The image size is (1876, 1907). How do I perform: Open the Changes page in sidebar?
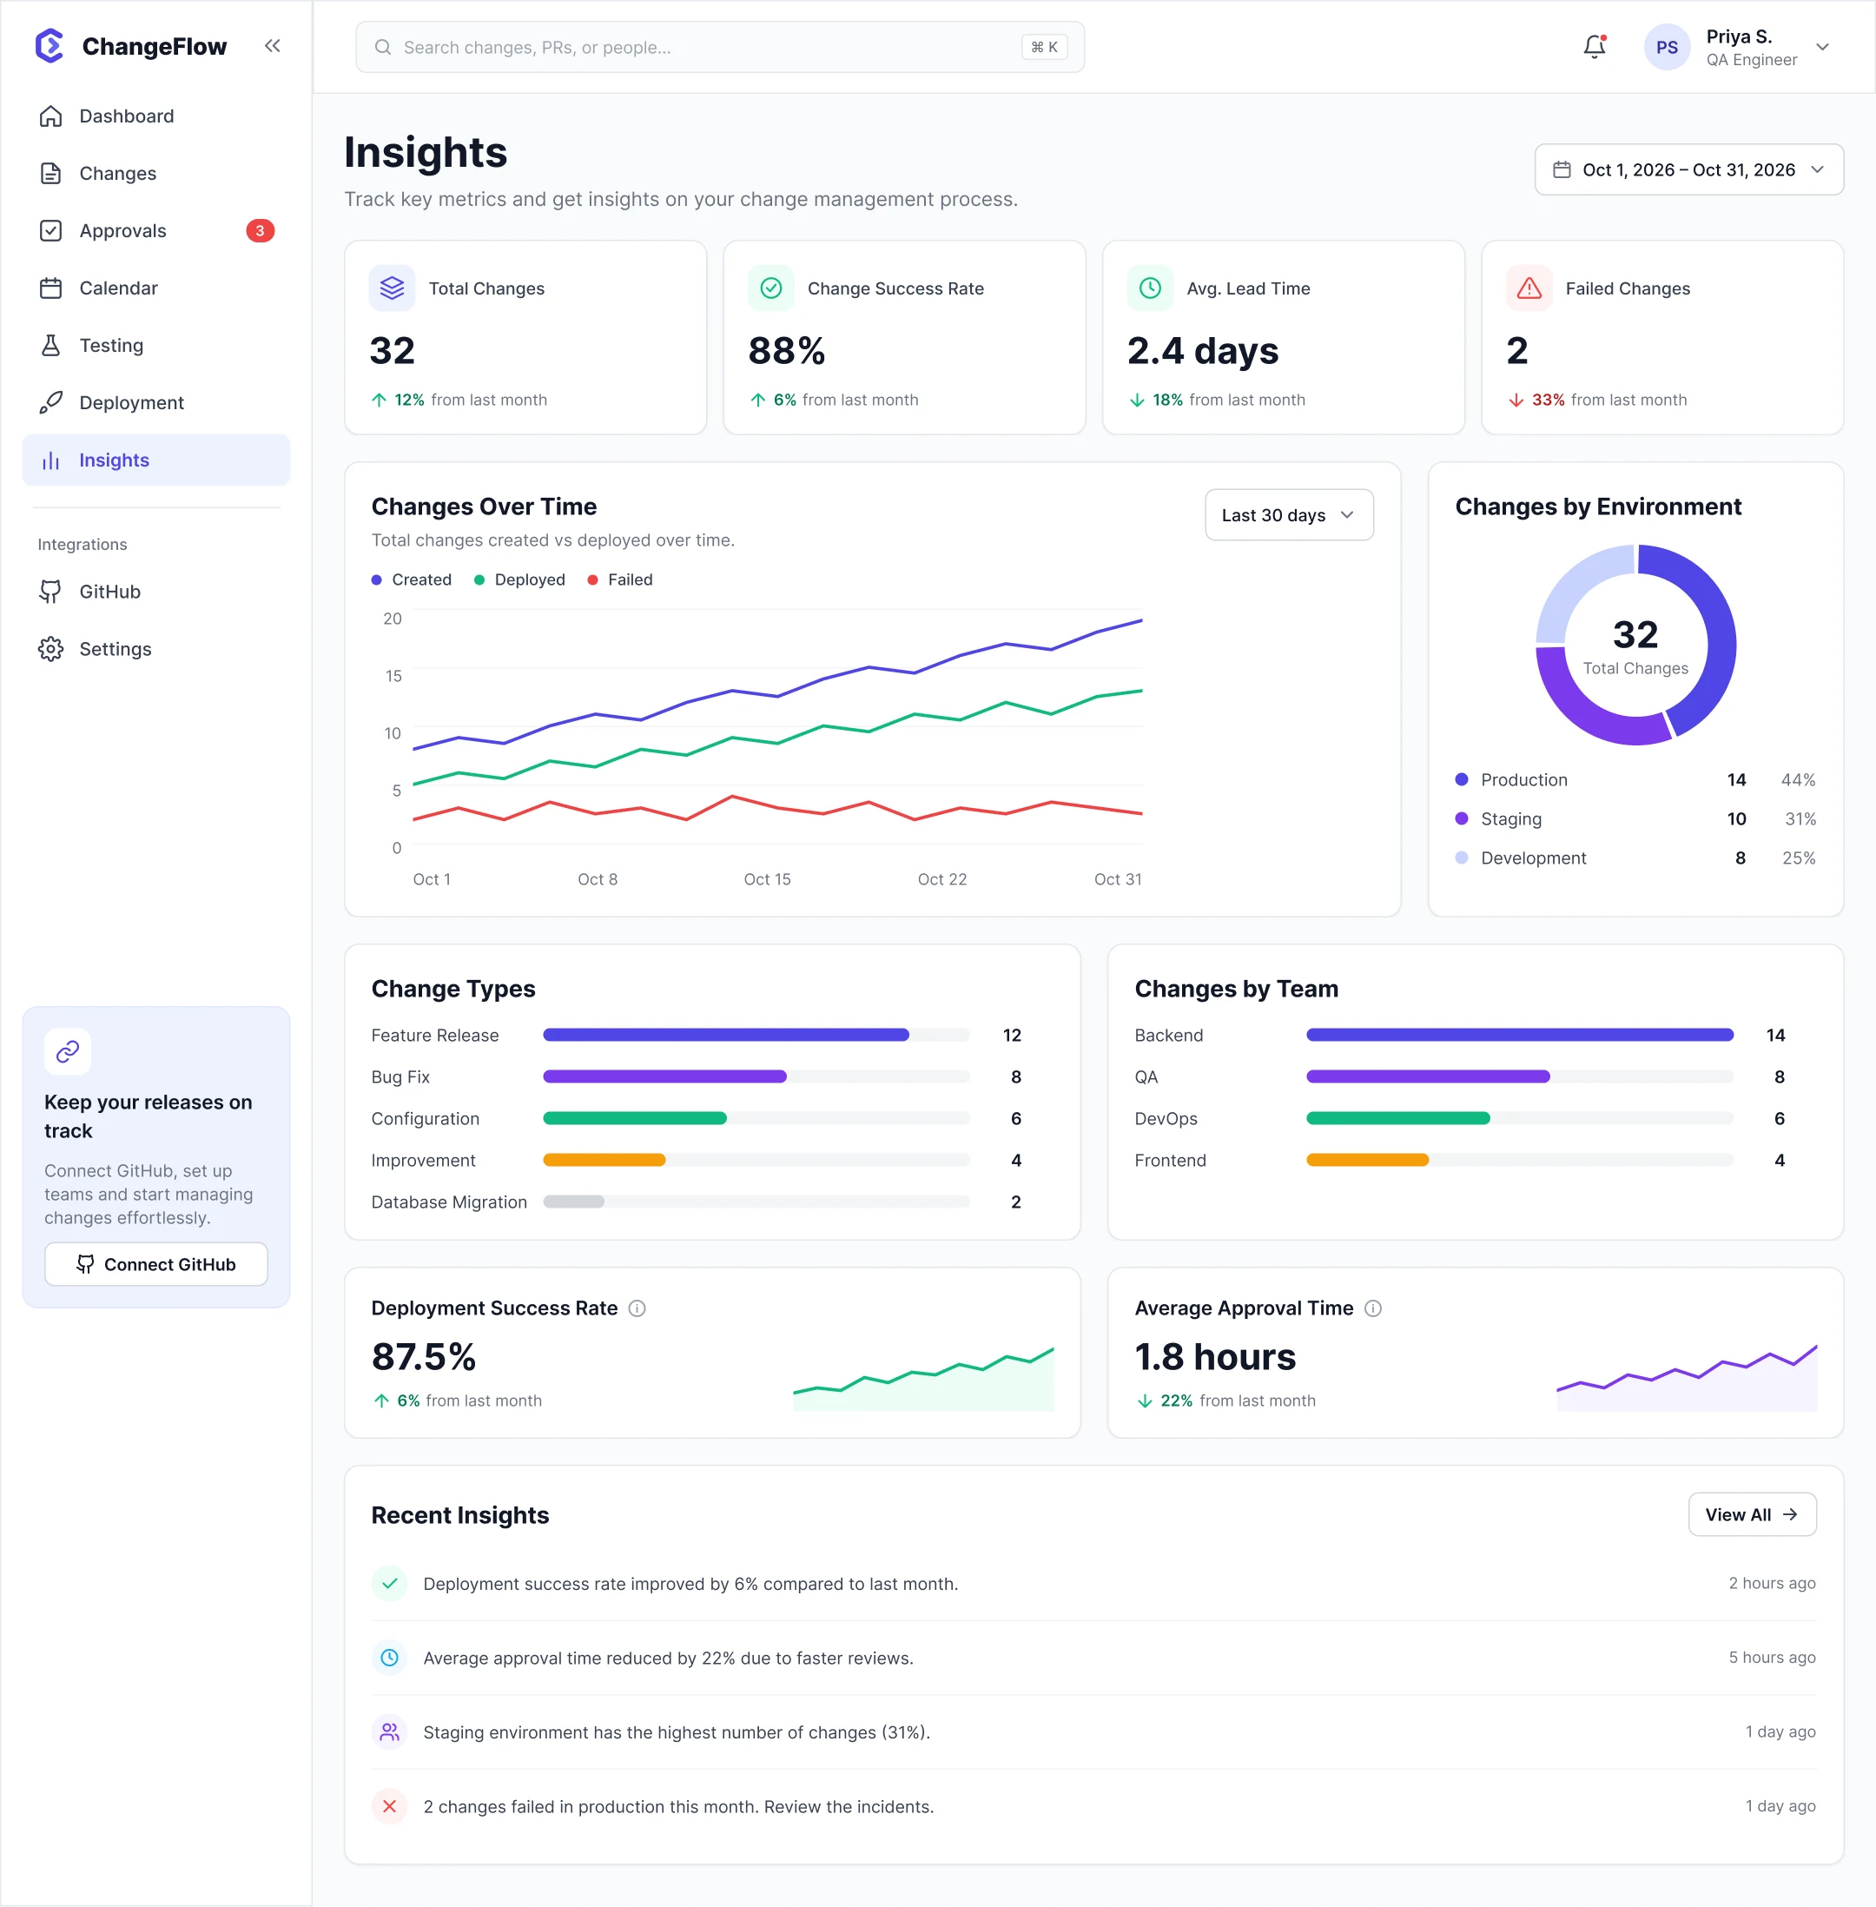156,174
